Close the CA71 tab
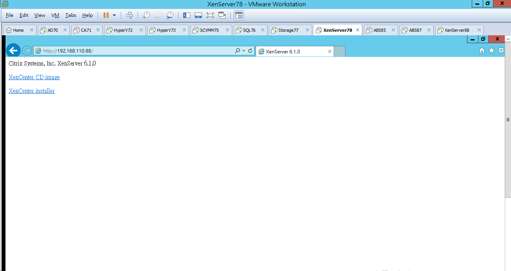The width and height of the screenshot is (511, 271). [x=98, y=30]
